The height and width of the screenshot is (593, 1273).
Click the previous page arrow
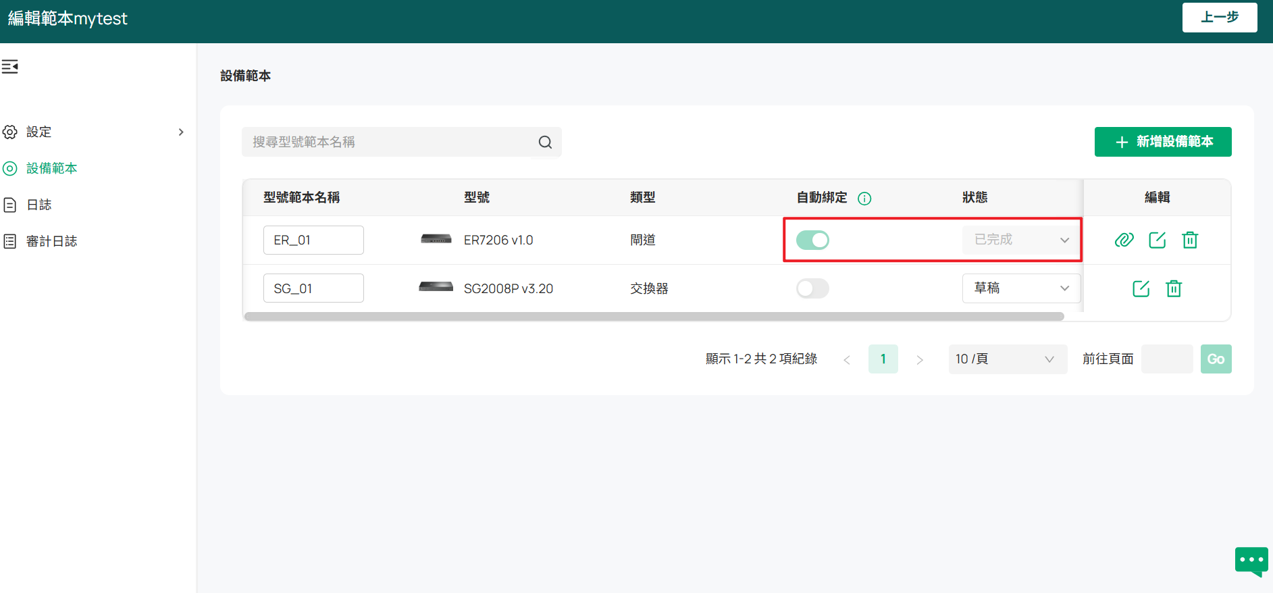[846, 359]
